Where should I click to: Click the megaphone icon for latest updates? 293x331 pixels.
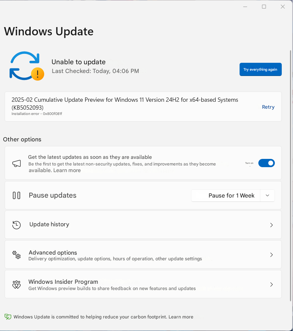16,163
